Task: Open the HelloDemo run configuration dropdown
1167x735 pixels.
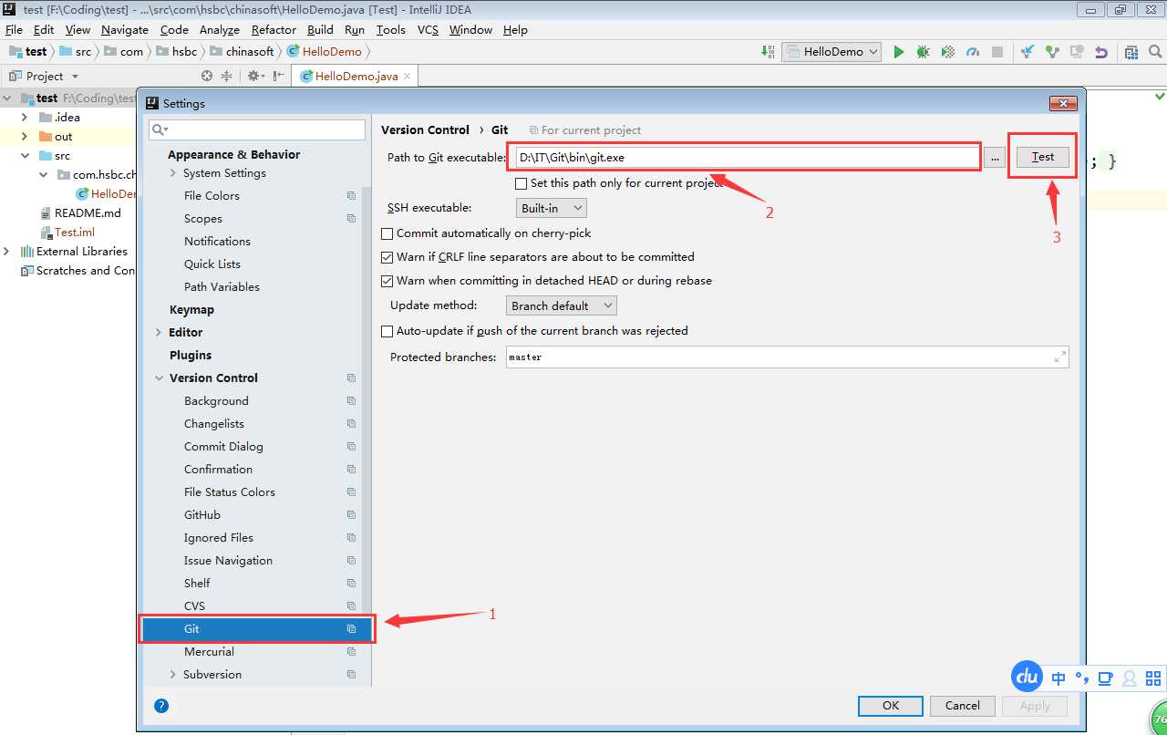Action: (x=831, y=52)
